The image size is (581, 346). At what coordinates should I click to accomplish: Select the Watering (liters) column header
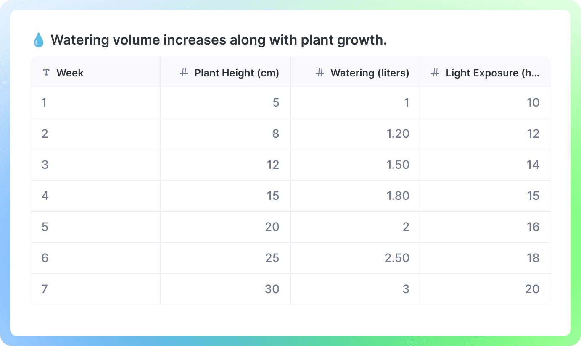pos(370,73)
